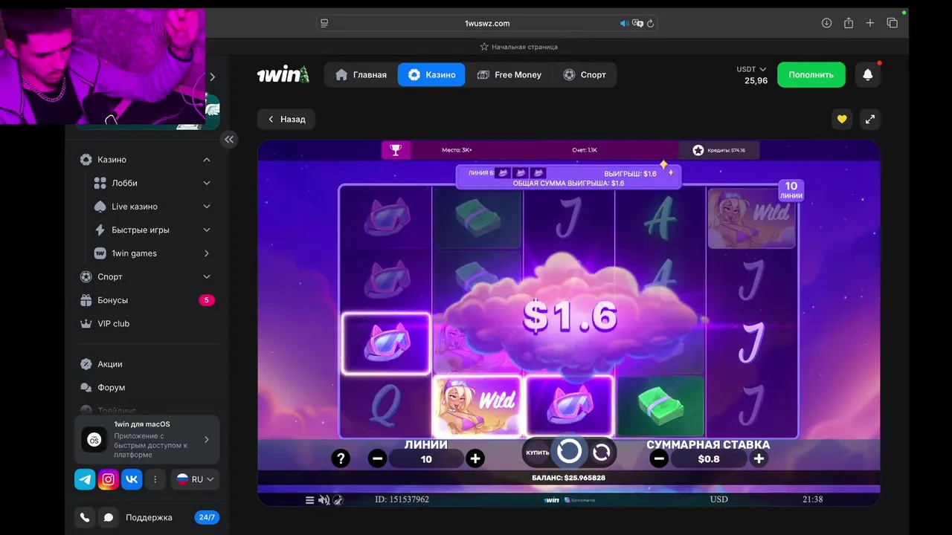This screenshot has width=952, height=535.
Task: Click the 1win logo
Action: click(283, 75)
